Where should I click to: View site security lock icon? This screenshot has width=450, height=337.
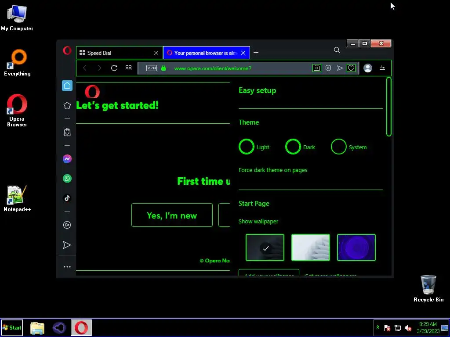163,68
